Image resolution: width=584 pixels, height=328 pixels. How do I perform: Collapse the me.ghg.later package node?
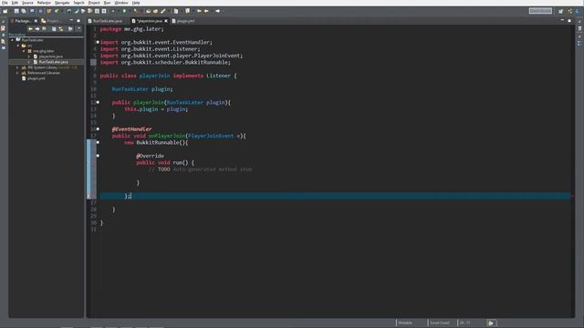[24, 51]
